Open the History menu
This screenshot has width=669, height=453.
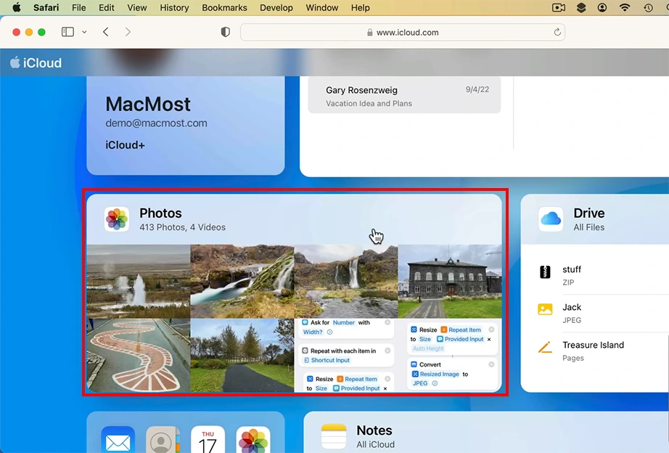click(x=174, y=8)
